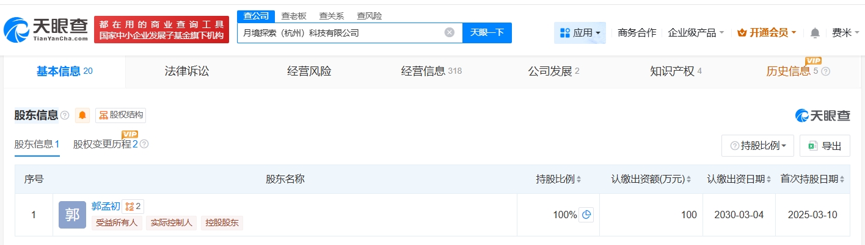The width and height of the screenshot is (865, 245).
Task: Open the notification bell in the header
Action: tap(815, 33)
